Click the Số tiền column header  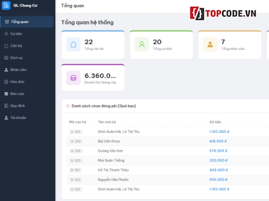pyautogui.click(x=215, y=122)
